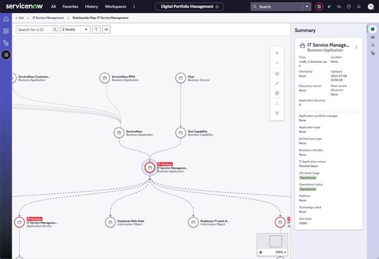Toggle the eye visibility button

[x=106, y=29]
